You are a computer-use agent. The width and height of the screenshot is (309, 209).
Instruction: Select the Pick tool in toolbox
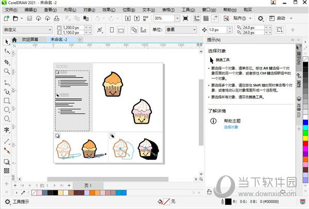click(7, 41)
